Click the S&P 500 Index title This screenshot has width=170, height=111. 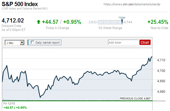click(x=20, y=4)
